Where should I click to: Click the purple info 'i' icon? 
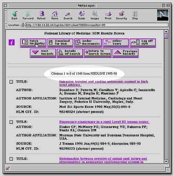12,43
